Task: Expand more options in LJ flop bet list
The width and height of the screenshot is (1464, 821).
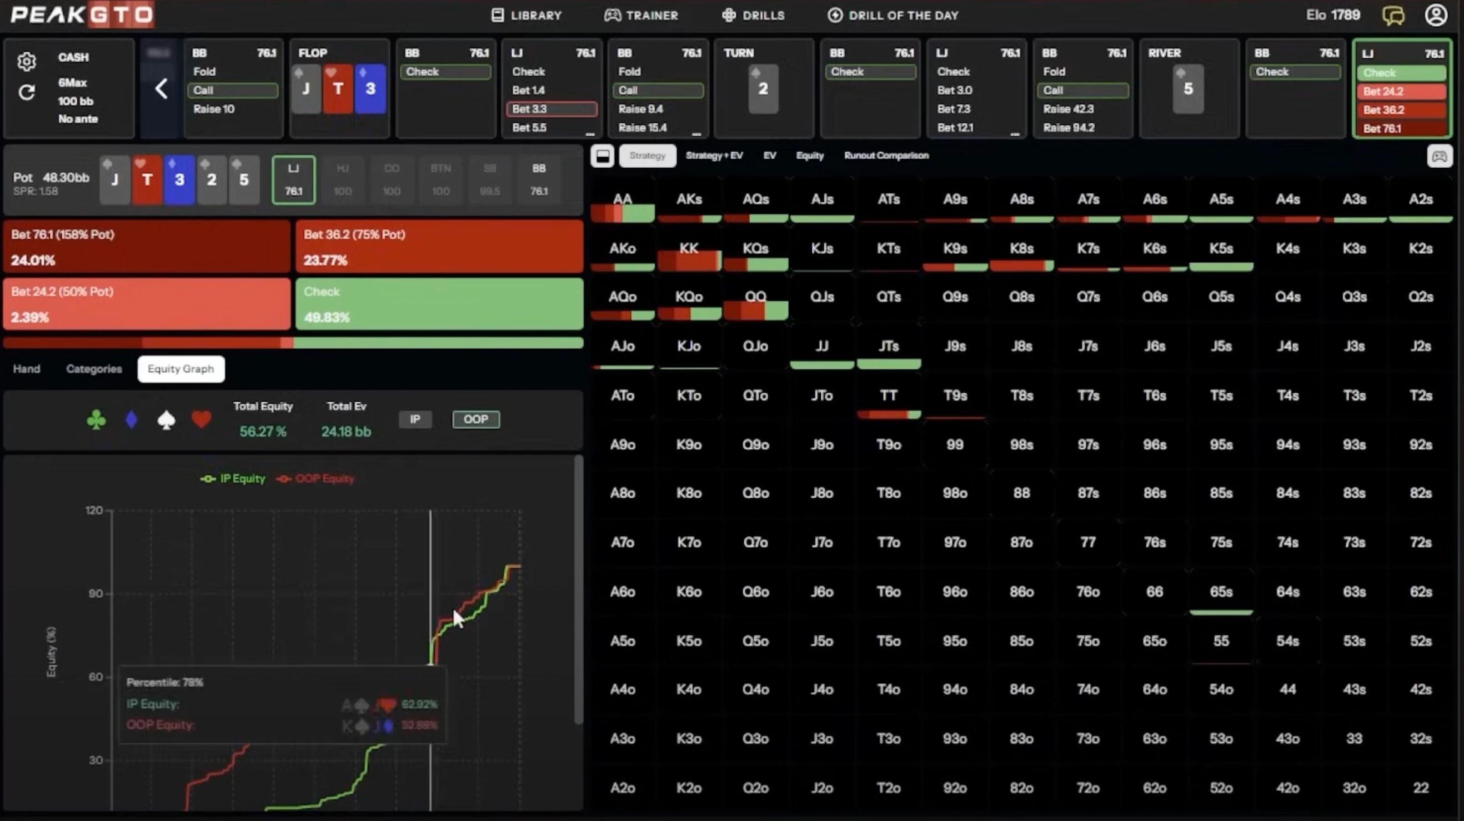Action: pos(590,134)
